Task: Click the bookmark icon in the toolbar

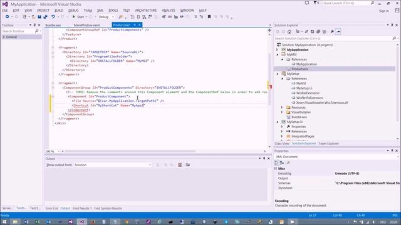Action: click(209, 17)
